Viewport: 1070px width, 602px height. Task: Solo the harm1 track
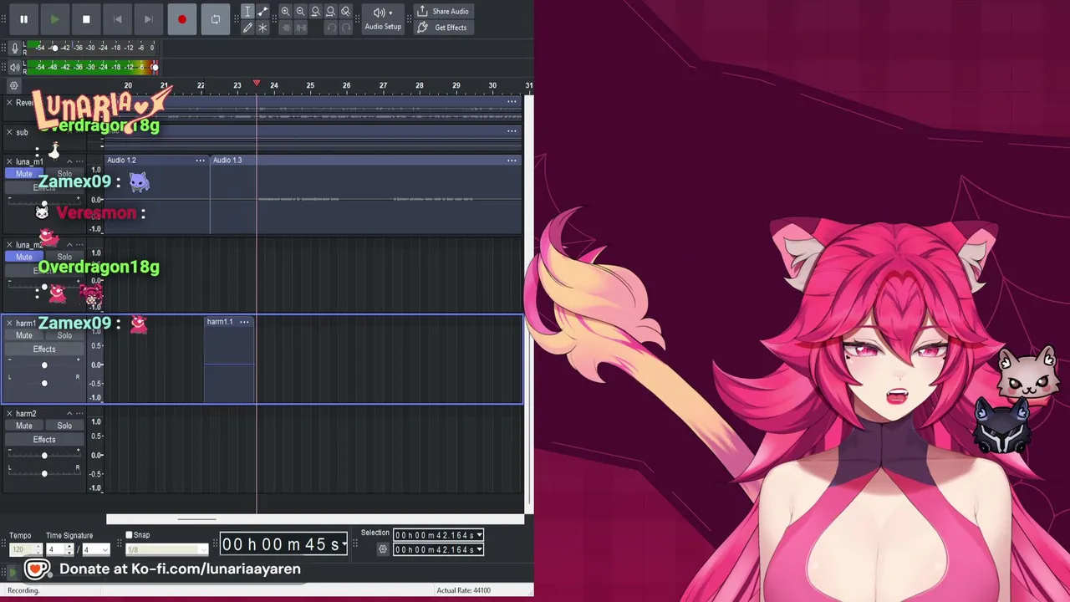[x=64, y=335]
